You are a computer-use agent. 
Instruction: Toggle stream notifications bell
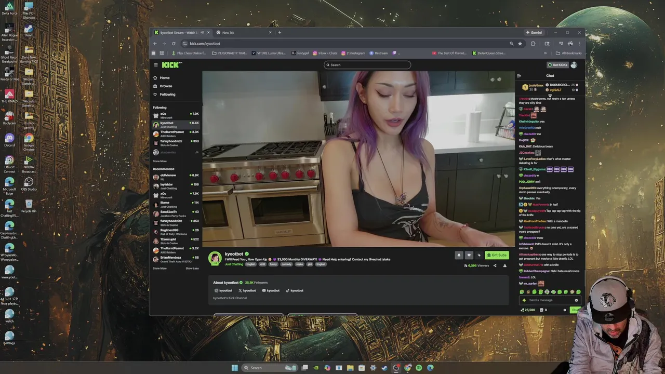click(x=459, y=255)
